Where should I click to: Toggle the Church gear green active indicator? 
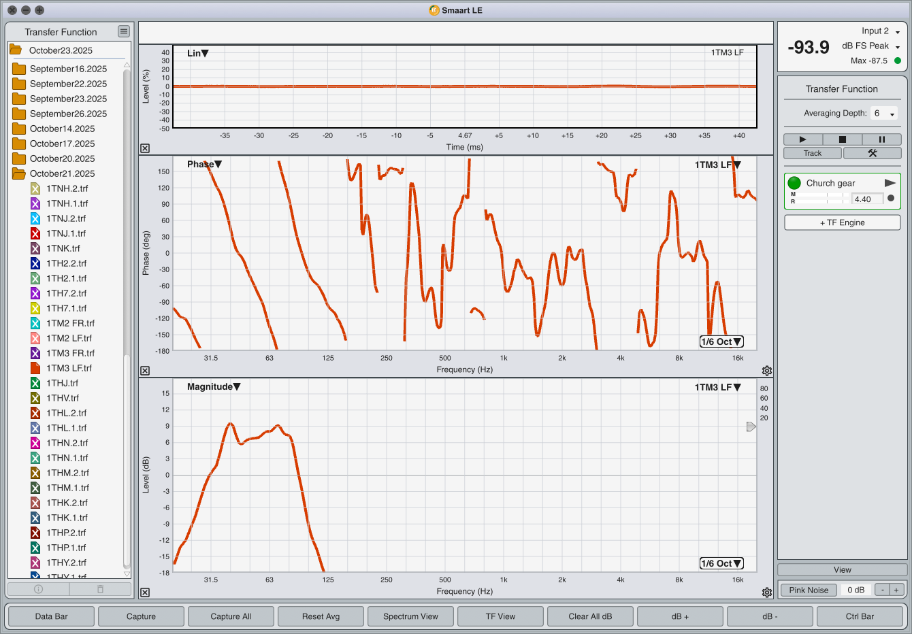pos(794,183)
